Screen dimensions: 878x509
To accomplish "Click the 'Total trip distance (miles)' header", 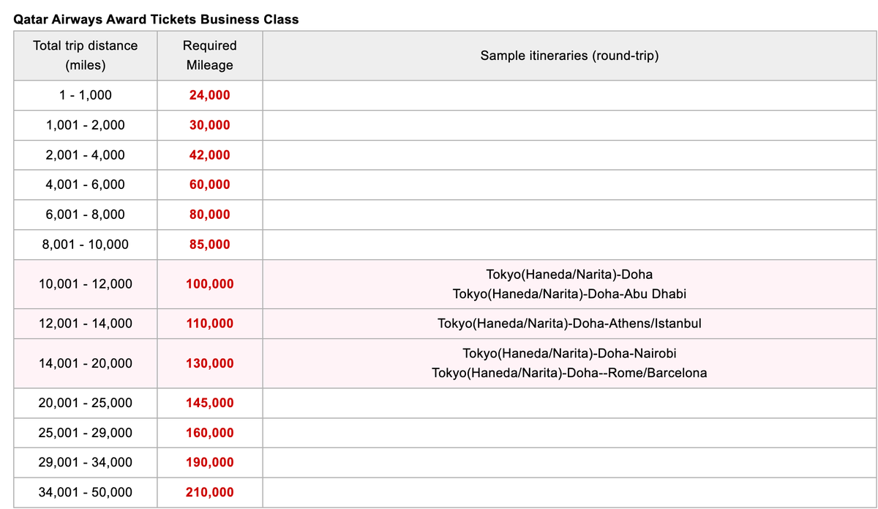I will [86, 55].
